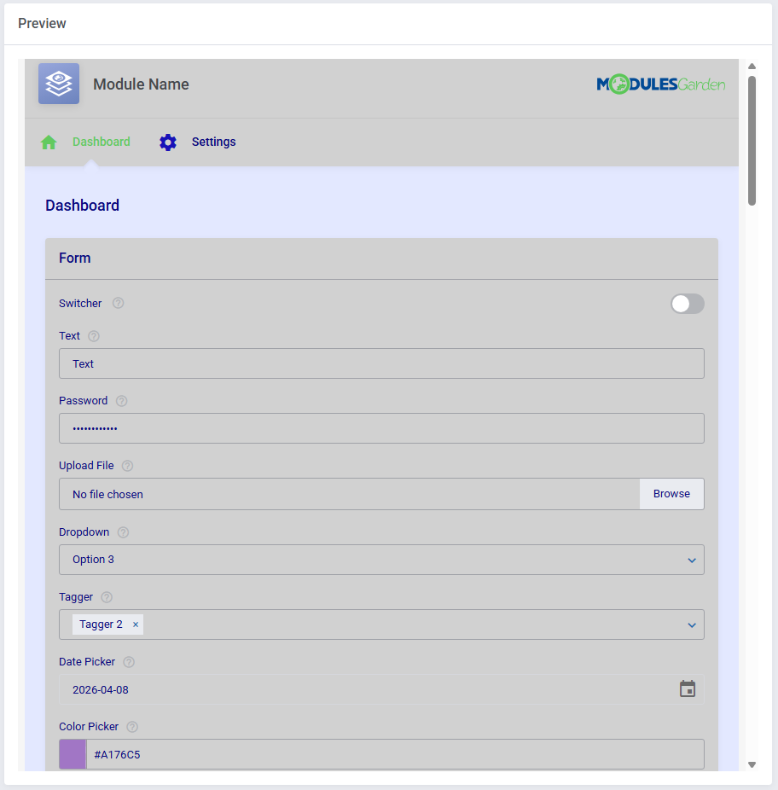Open the Tagger dropdown arrow
This screenshot has width=778, height=790.
(691, 625)
